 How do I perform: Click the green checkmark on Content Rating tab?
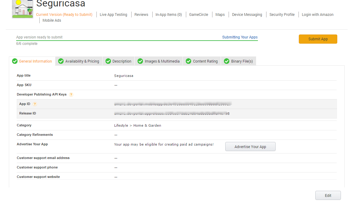tap(189, 61)
